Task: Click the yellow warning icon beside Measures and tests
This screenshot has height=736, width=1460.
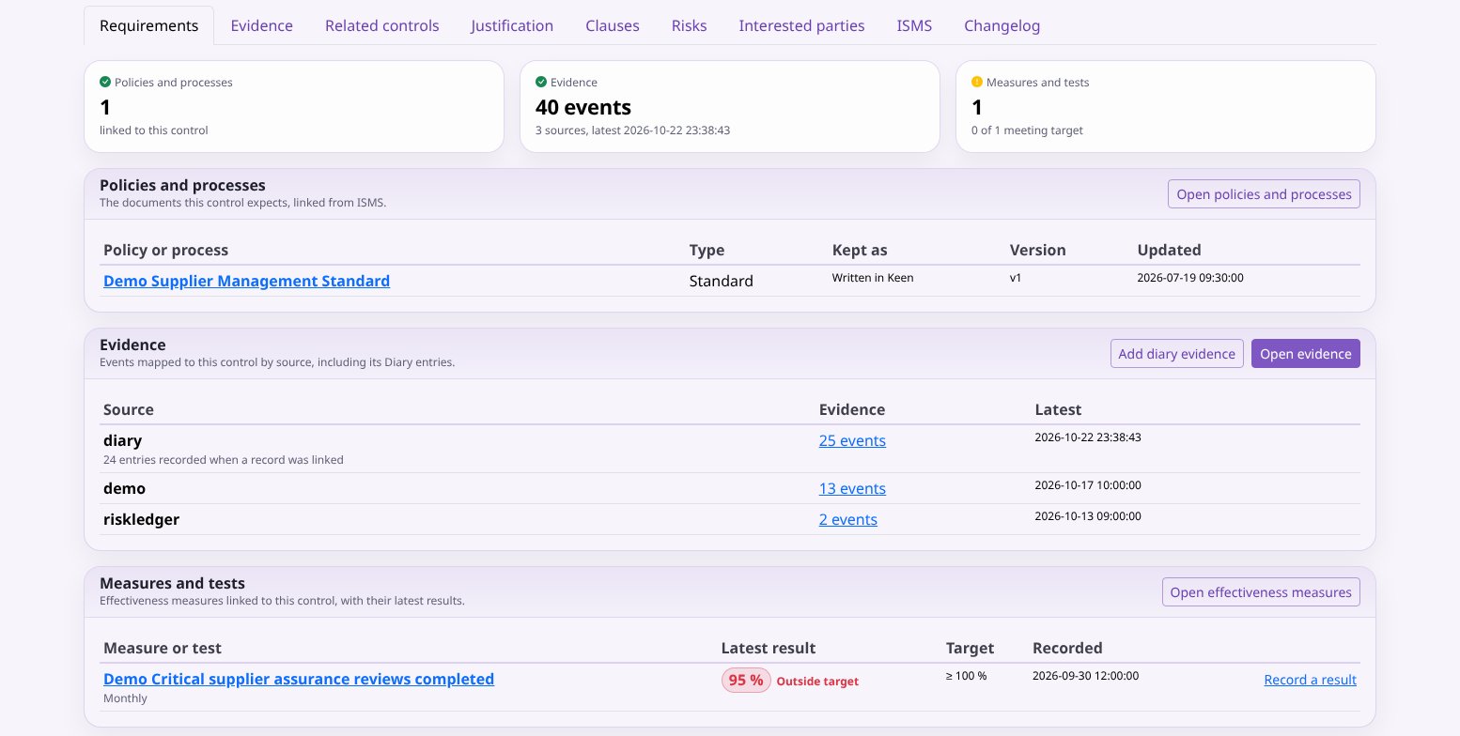Action: [977, 82]
